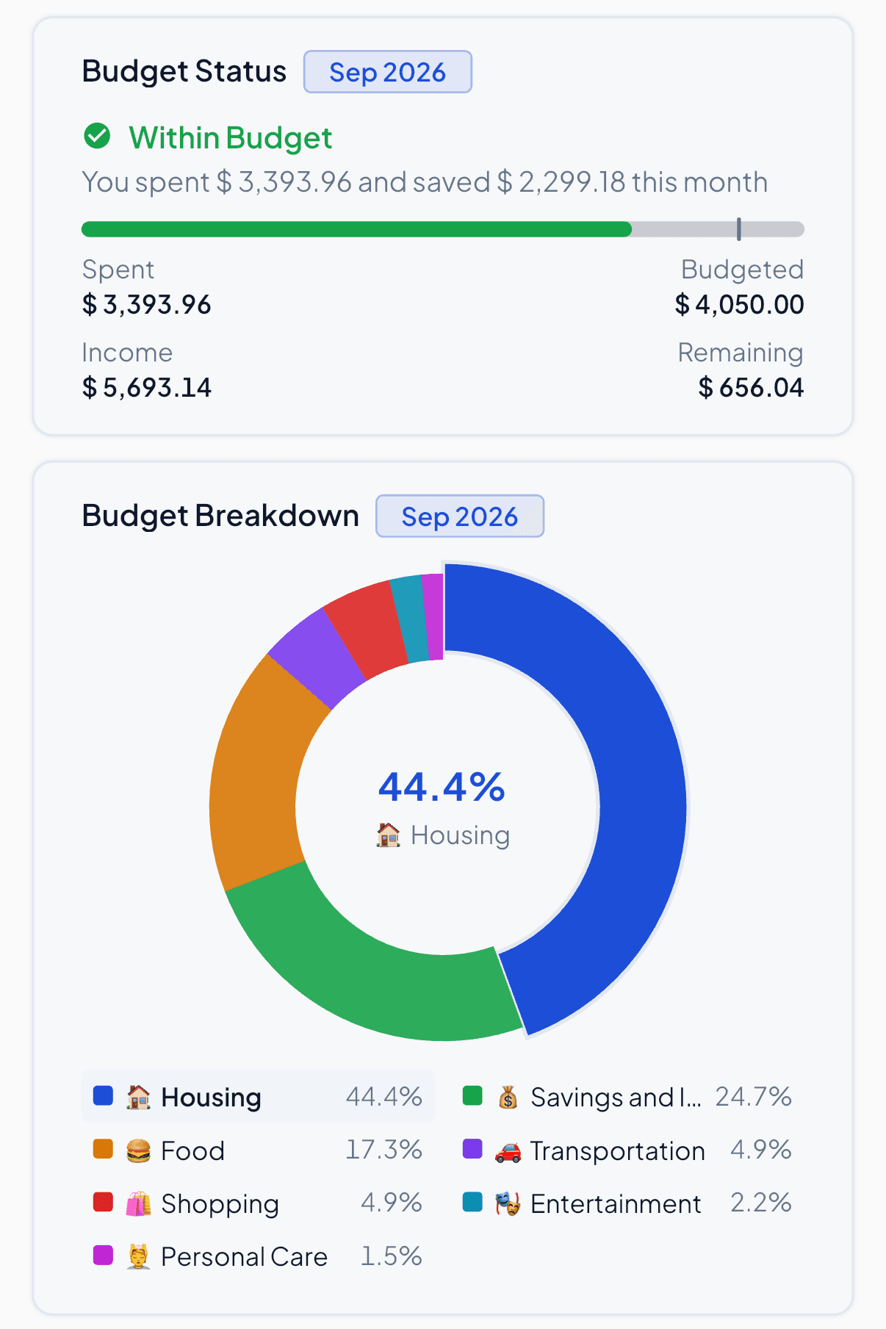The height and width of the screenshot is (1329, 886).
Task: Click the magenta Personal Care color swatch
Action: coord(103,1256)
